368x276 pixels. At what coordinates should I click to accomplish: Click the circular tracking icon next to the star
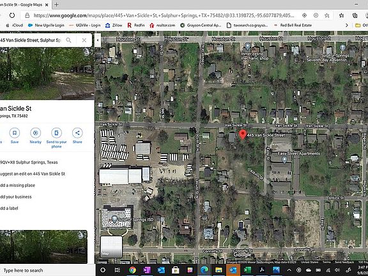(x=316, y=15)
